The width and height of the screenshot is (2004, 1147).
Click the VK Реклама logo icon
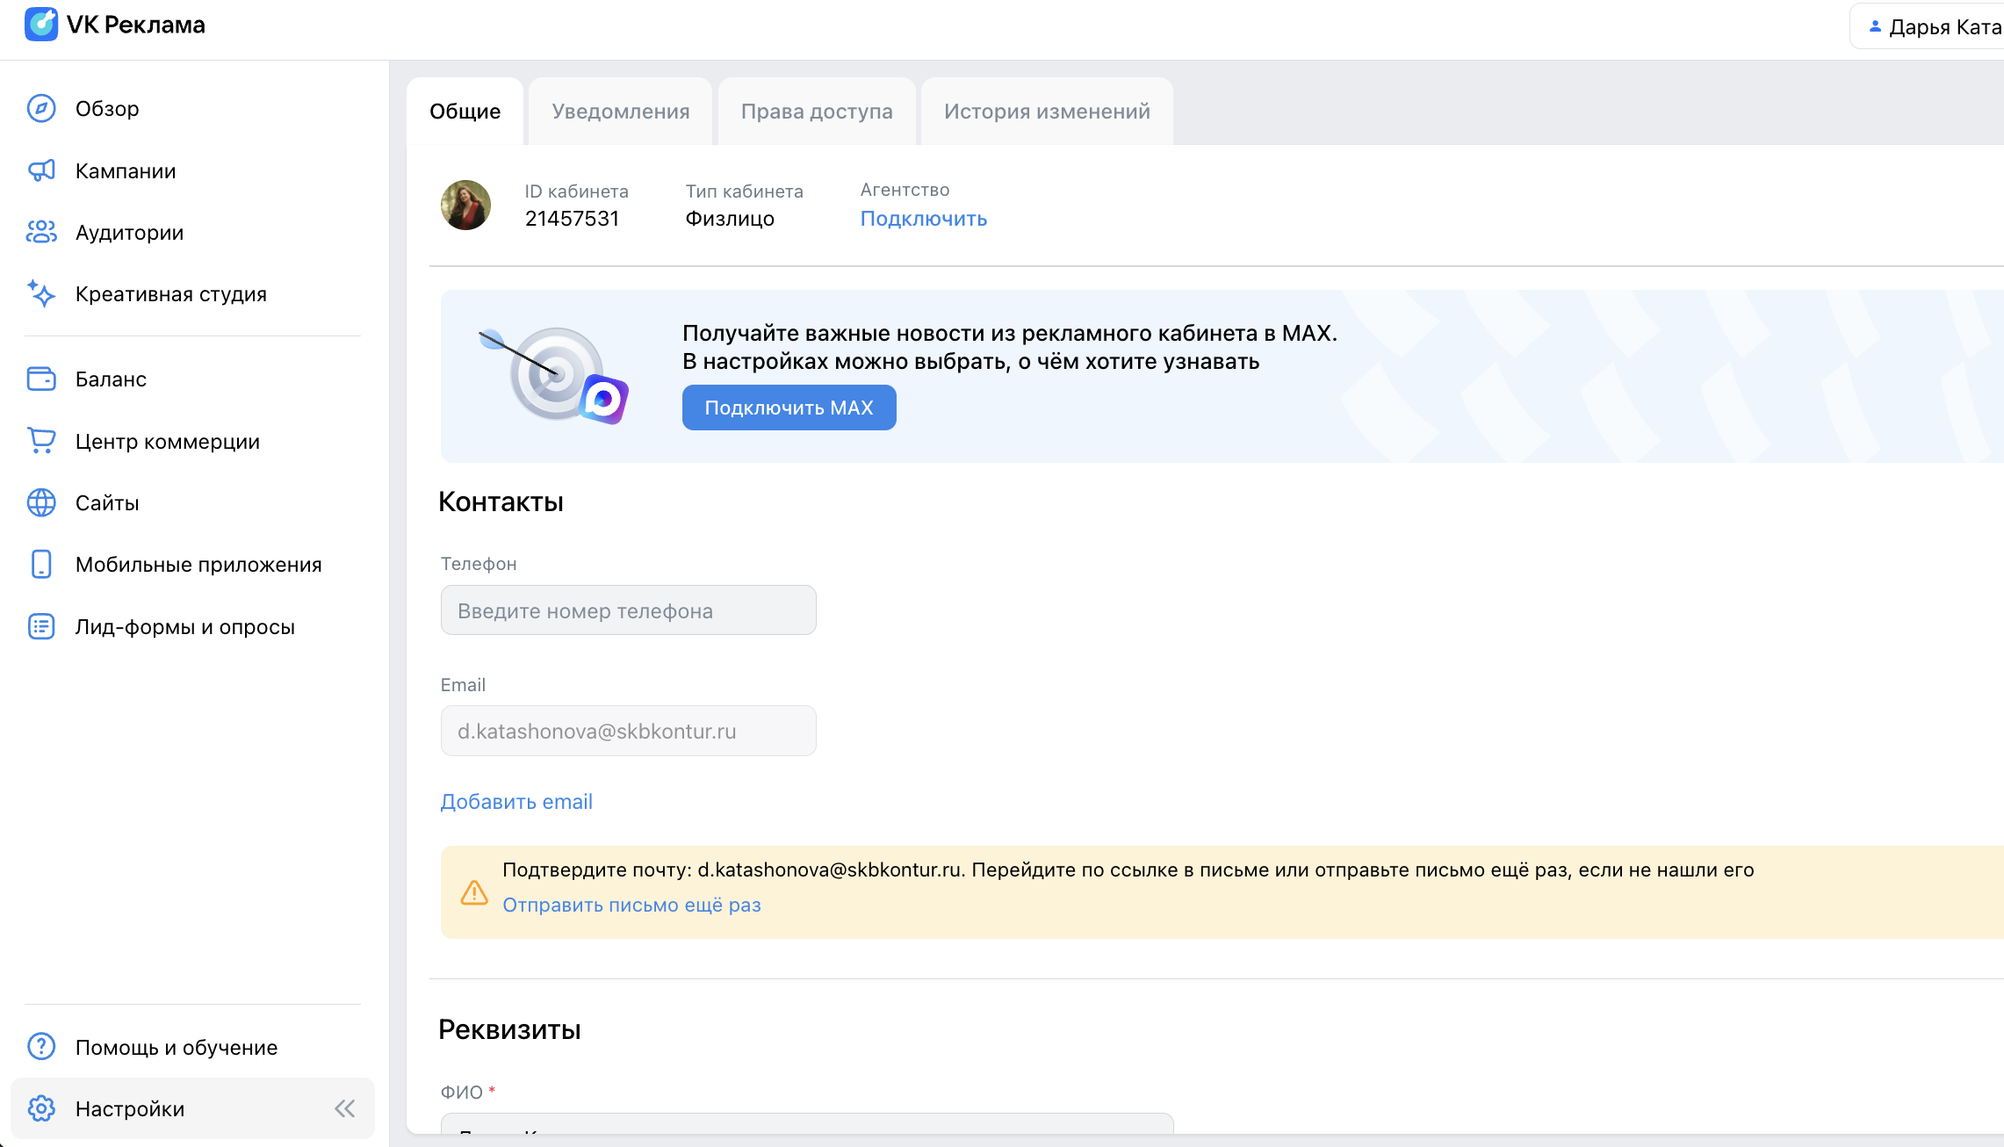(41, 25)
